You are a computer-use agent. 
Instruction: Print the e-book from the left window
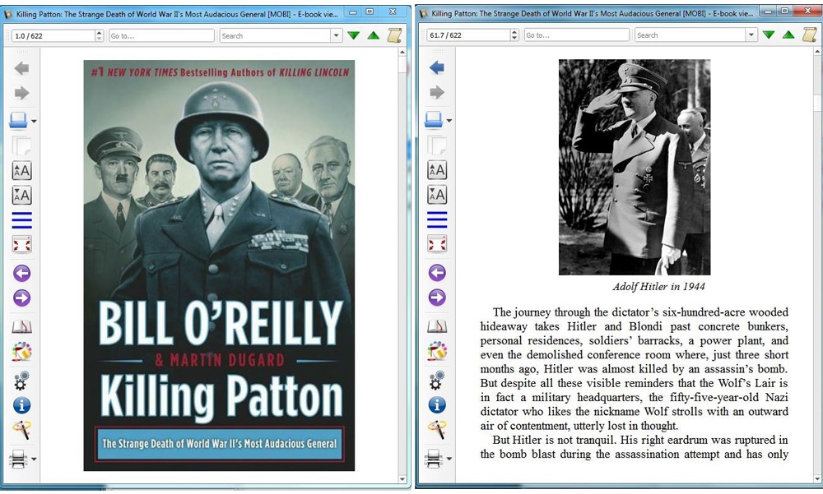(18, 459)
